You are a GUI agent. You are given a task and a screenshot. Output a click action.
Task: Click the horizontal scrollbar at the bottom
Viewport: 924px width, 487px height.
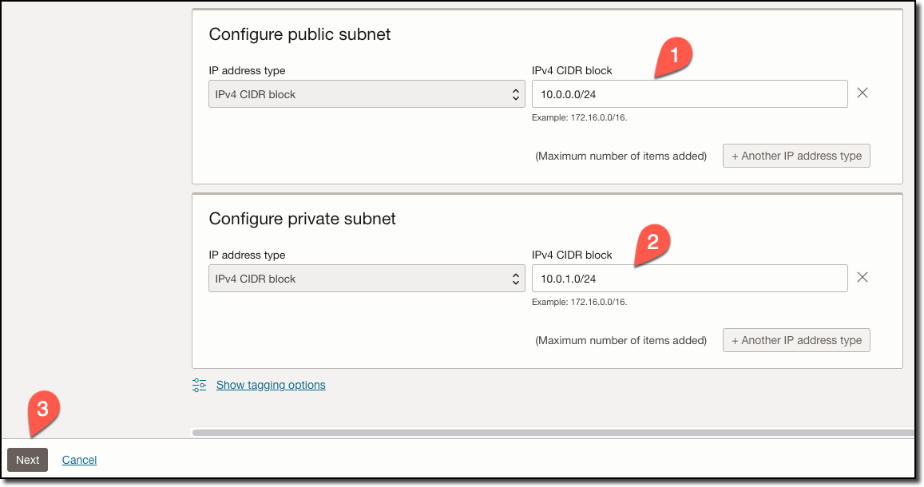(x=551, y=432)
